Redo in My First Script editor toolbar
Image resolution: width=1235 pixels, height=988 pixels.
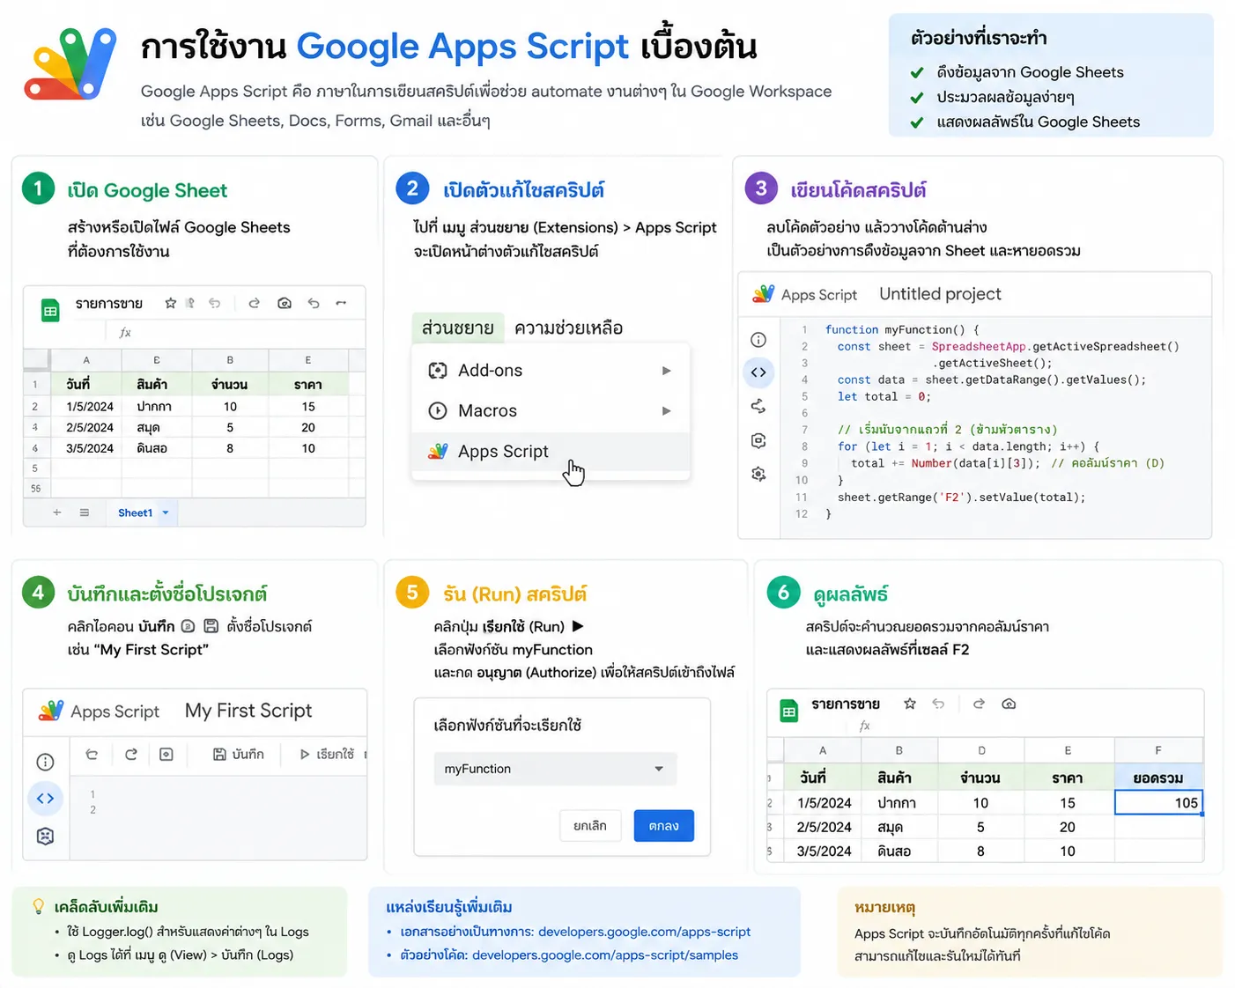(131, 755)
